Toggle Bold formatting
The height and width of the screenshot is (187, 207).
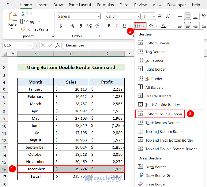[x=109, y=26]
